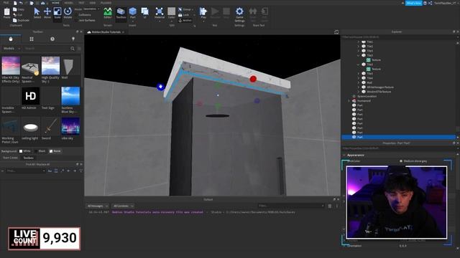Switch to the MODEL ribbon tab
460x258 pixels.
(69, 3)
